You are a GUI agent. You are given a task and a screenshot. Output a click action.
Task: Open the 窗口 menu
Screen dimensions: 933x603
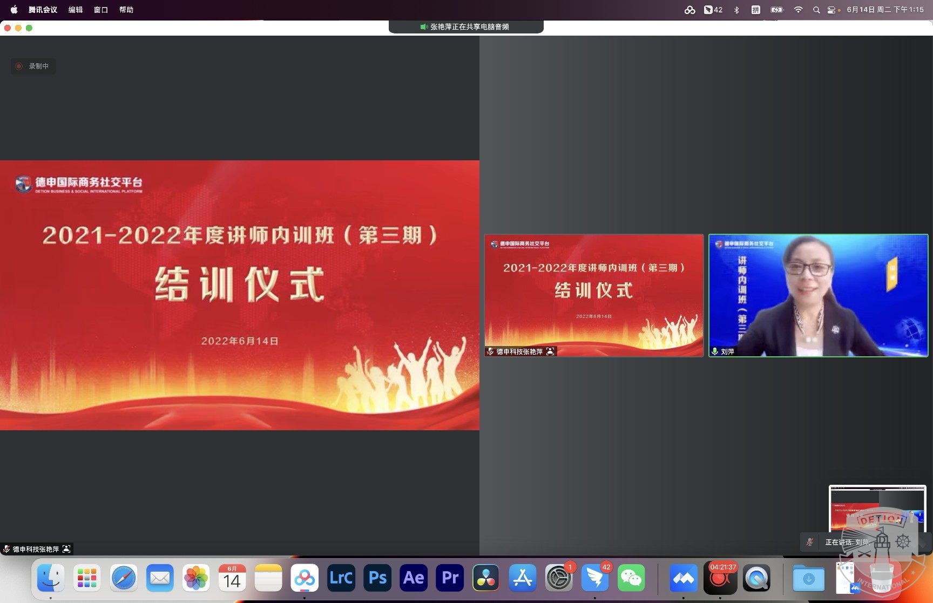click(x=101, y=10)
